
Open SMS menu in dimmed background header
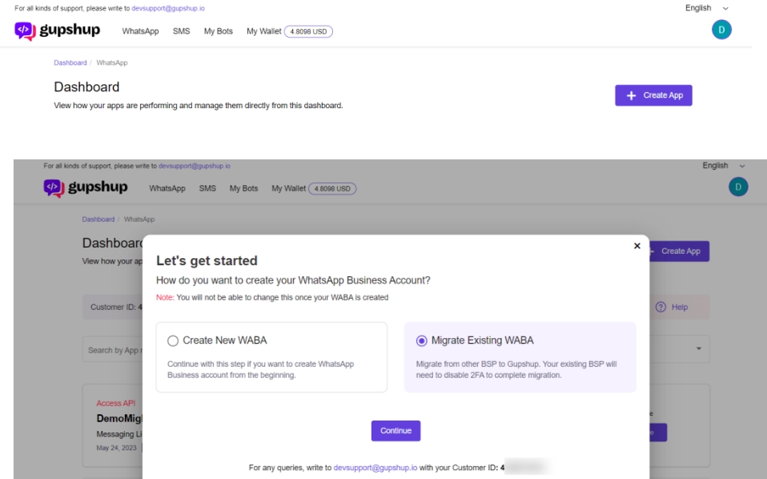point(207,188)
